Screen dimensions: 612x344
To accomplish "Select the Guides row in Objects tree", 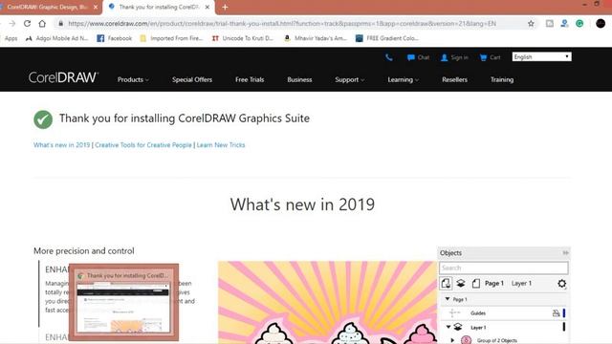I will pyautogui.click(x=504, y=312).
